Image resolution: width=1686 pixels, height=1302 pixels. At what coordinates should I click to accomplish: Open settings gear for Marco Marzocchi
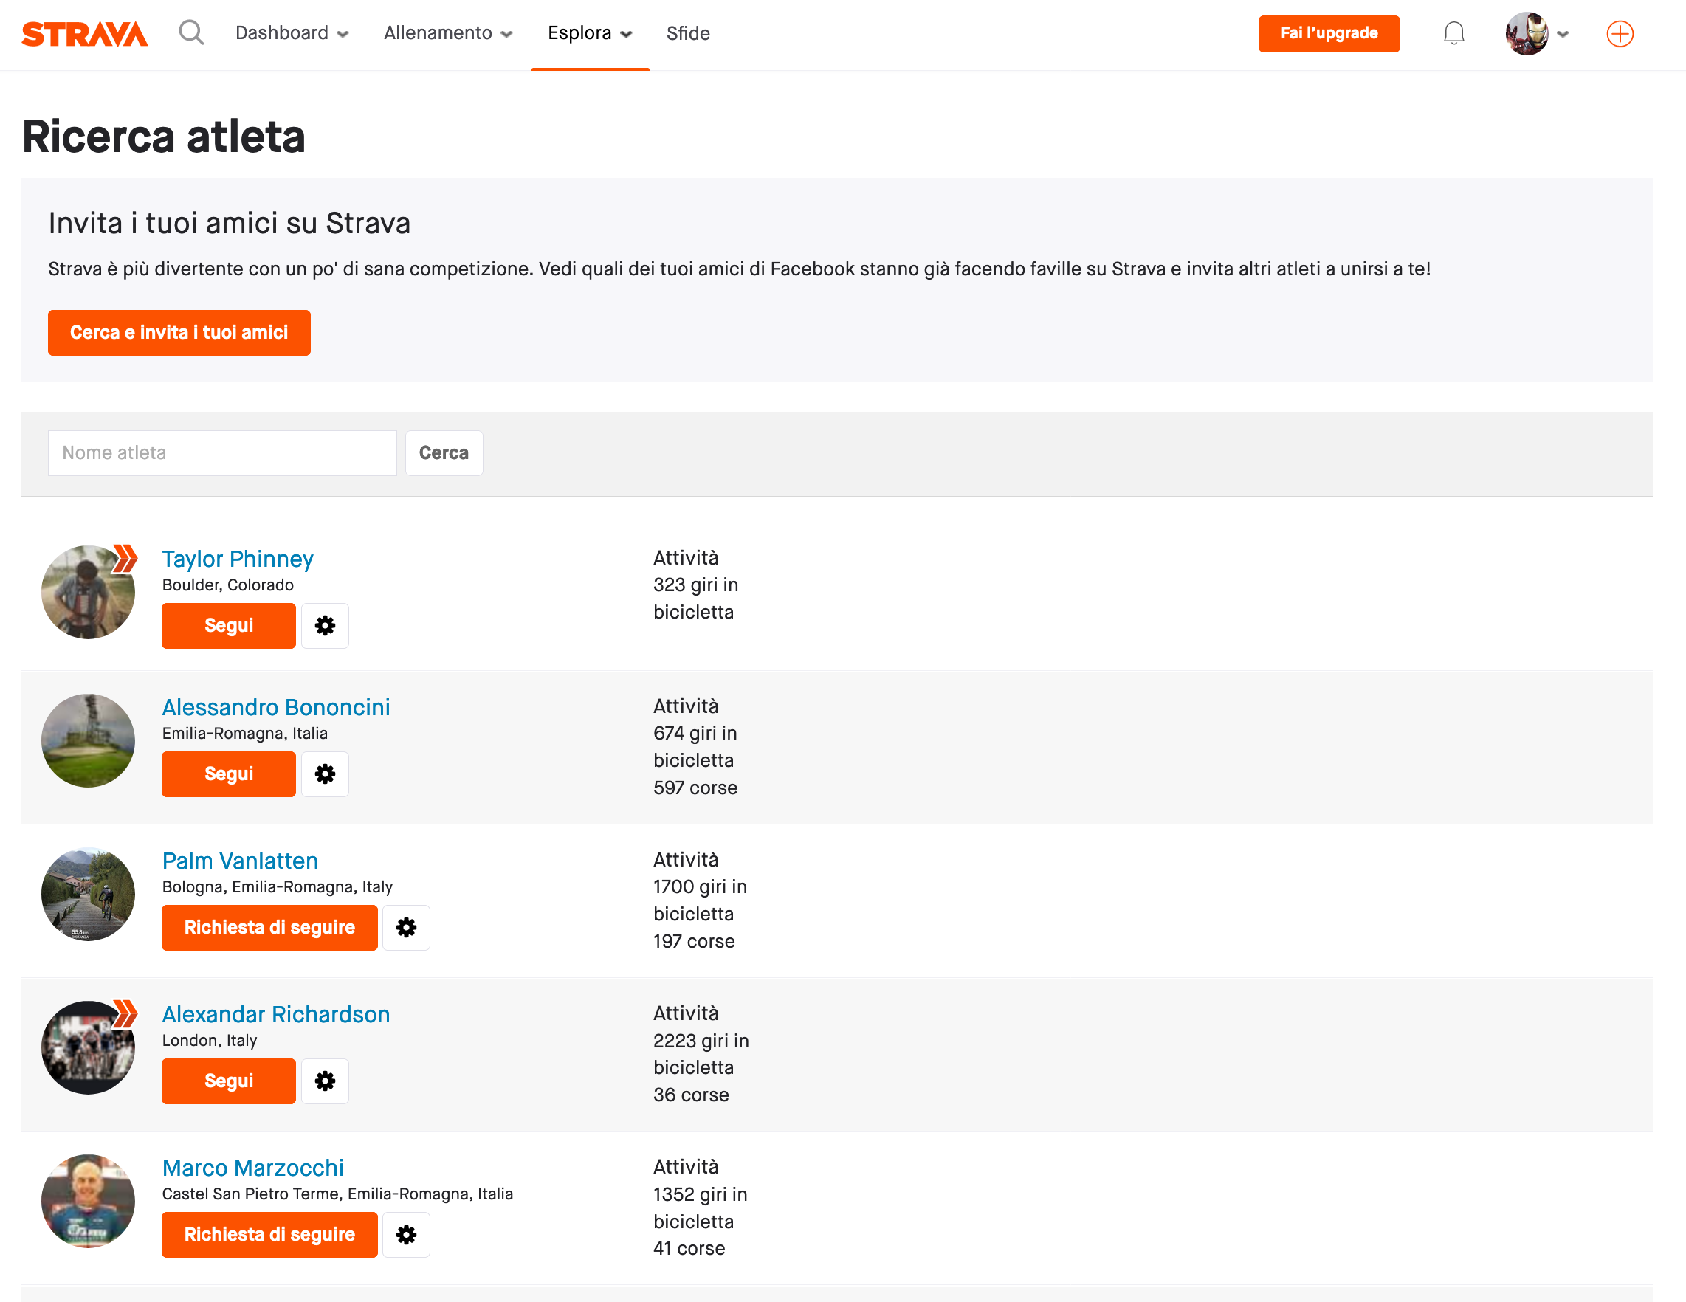(406, 1235)
